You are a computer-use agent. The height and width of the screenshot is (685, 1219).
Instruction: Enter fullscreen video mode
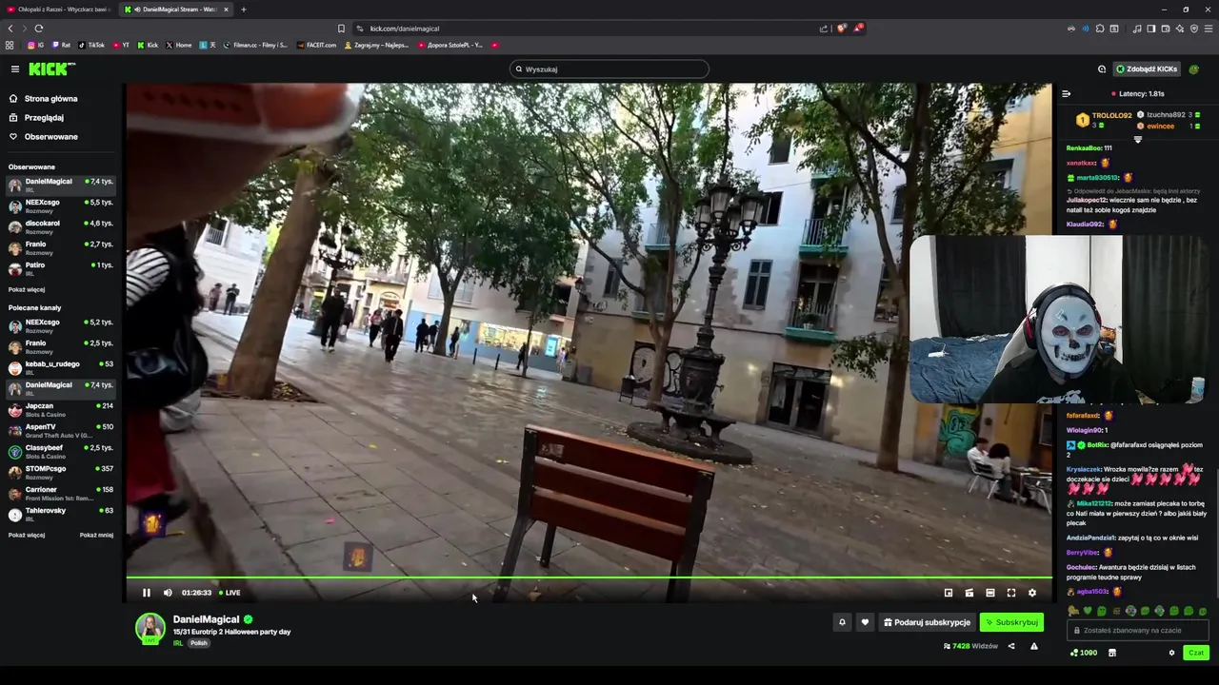coord(1011,593)
